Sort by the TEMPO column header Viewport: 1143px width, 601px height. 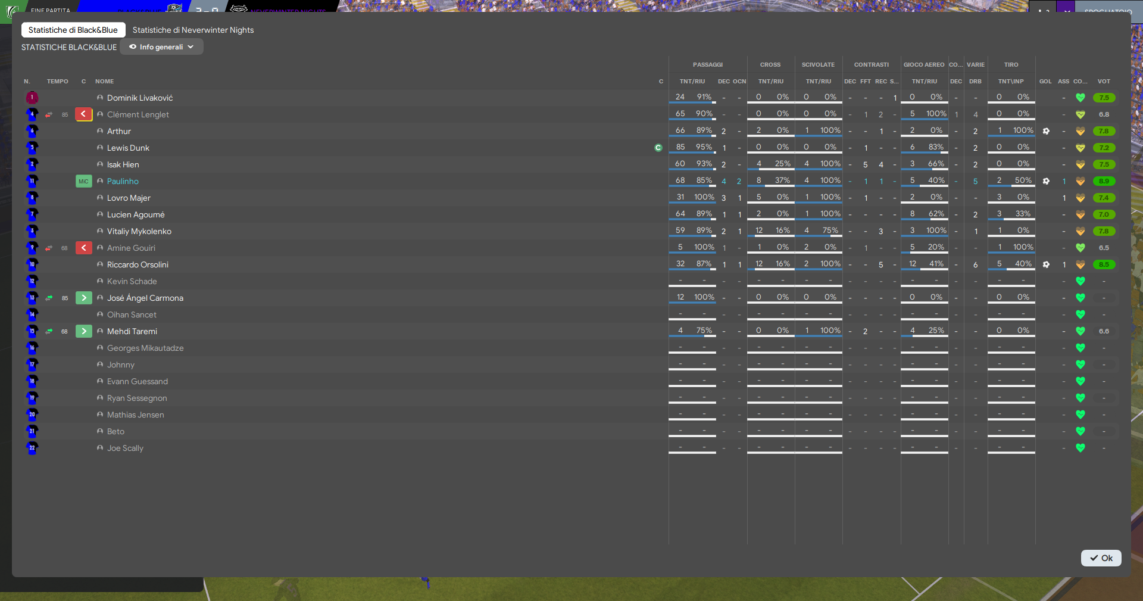[58, 82]
